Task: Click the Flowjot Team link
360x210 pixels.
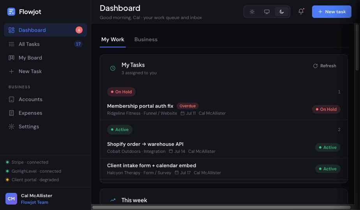Action: click(x=34, y=203)
